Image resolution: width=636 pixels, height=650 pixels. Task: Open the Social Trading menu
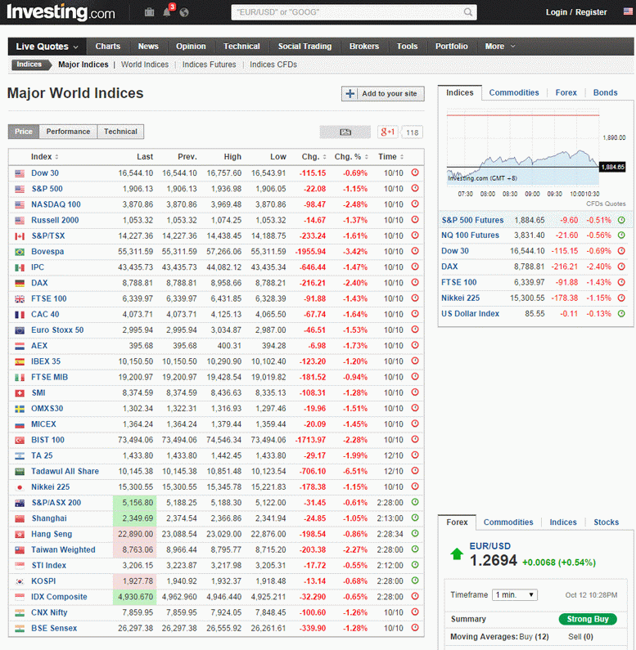pyautogui.click(x=304, y=47)
